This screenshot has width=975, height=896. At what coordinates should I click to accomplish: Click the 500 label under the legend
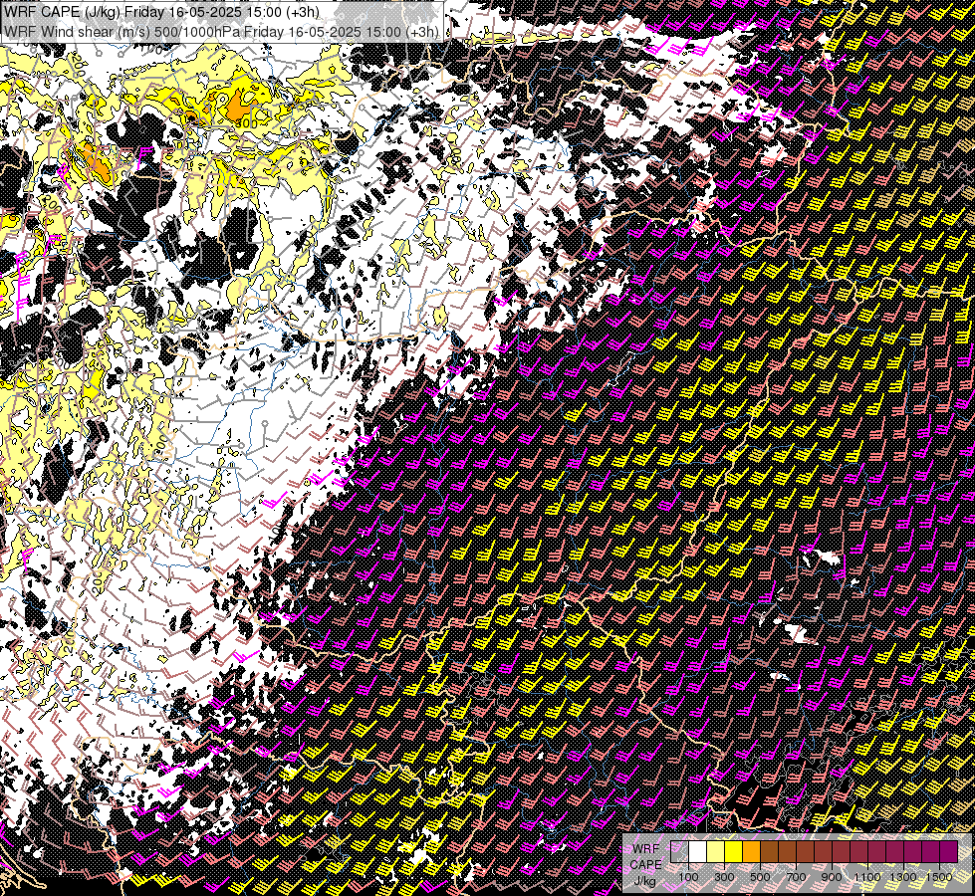pos(760,877)
